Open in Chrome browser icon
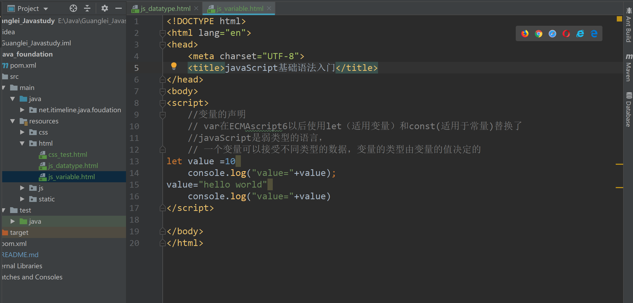 tap(539, 34)
